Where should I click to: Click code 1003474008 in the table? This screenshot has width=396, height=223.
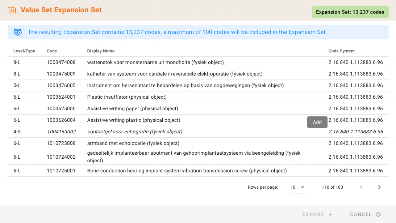tap(61, 62)
